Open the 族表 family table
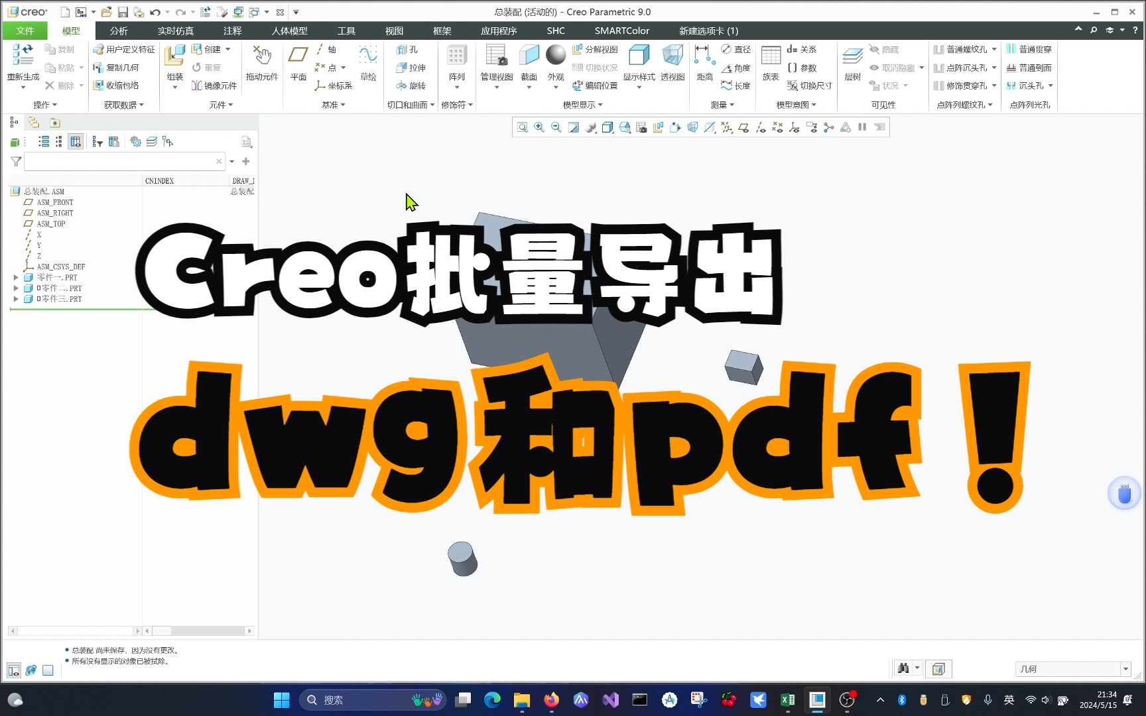Viewport: 1146px width, 716px height. [x=771, y=62]
